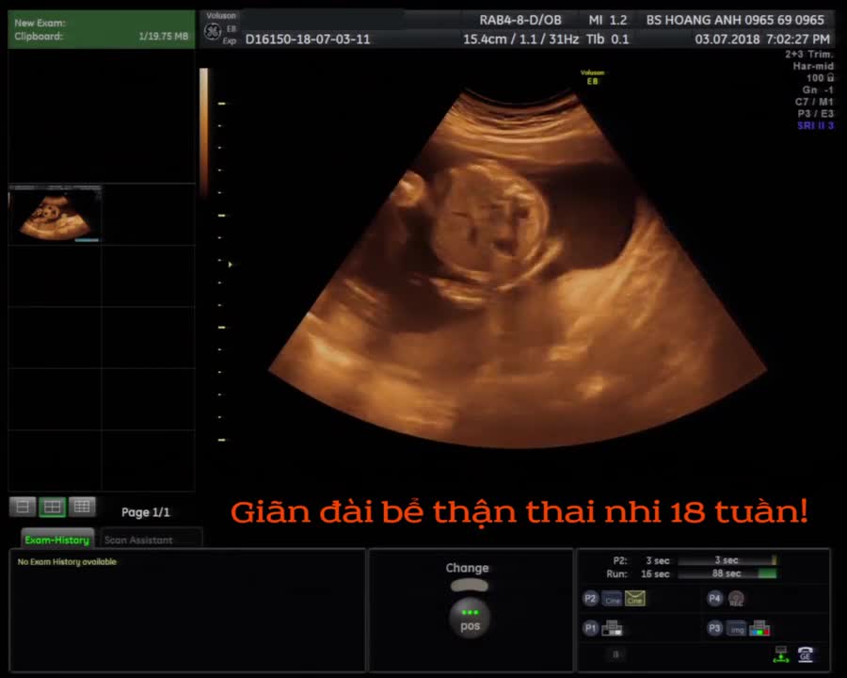
Task: Click the yellow Cine envelope icon
Action: [x=635, y=598]
